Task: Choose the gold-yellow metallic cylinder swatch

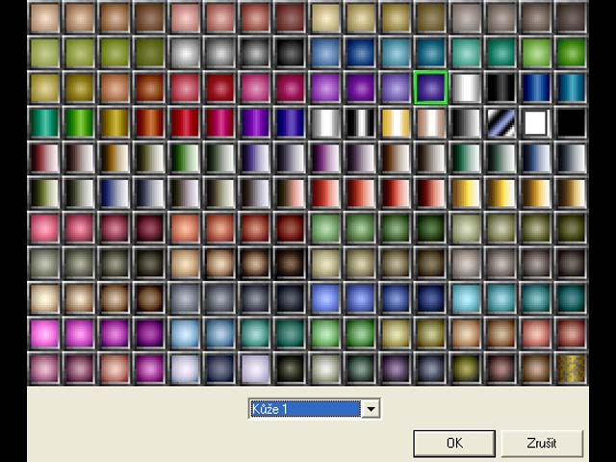Action: pyautogui.click(x=115, y=122)
